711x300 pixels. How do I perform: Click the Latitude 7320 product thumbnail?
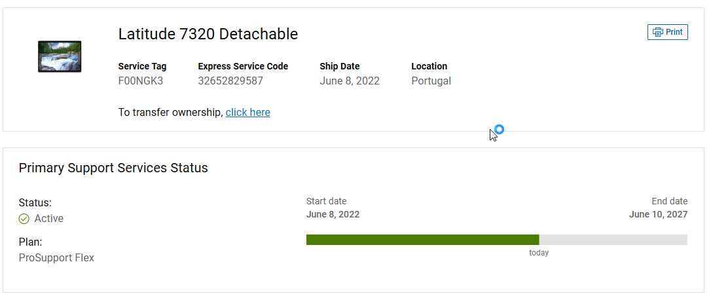[60, 56]
